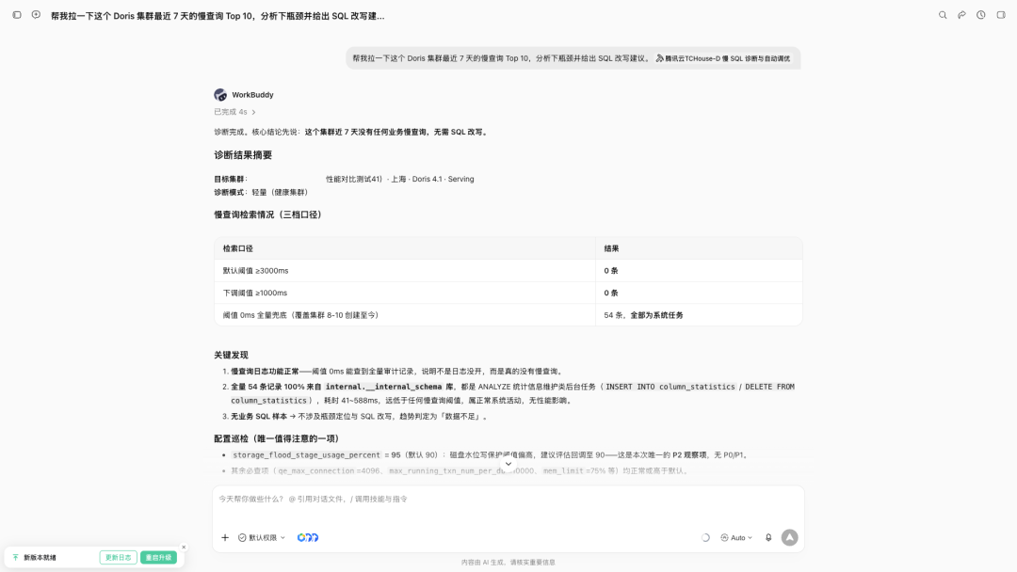This screenshot has height=572, width=1017.
Task: Click the INSERT INTO column_statistics code snippet
Action: point(670,387)
